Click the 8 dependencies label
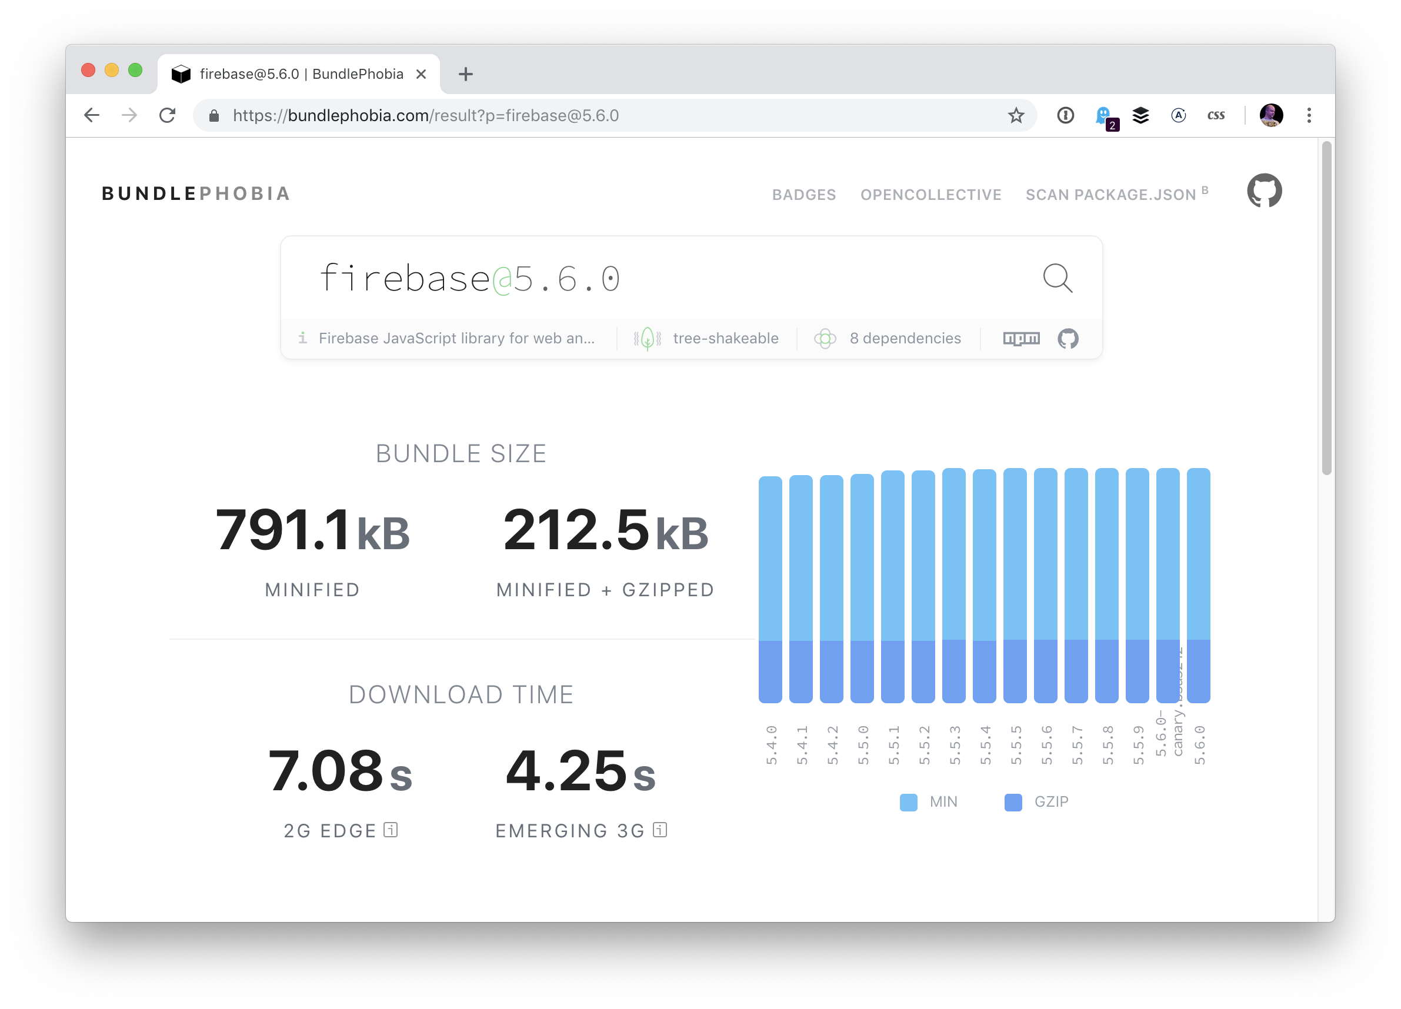1401x1009 pixels. click(905, 339)
